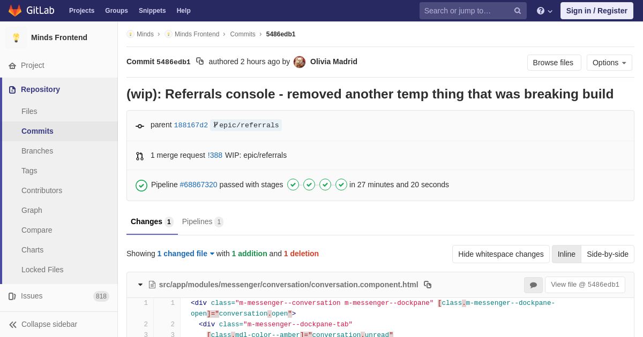The width and height of the screenshot is (643, 337).
Task: Select the Inline diff view
Action: (566, 254)
